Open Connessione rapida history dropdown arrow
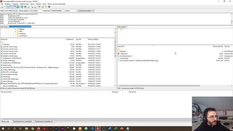The height and width of the screenshot is (131, 233). (x=93, y=11)
